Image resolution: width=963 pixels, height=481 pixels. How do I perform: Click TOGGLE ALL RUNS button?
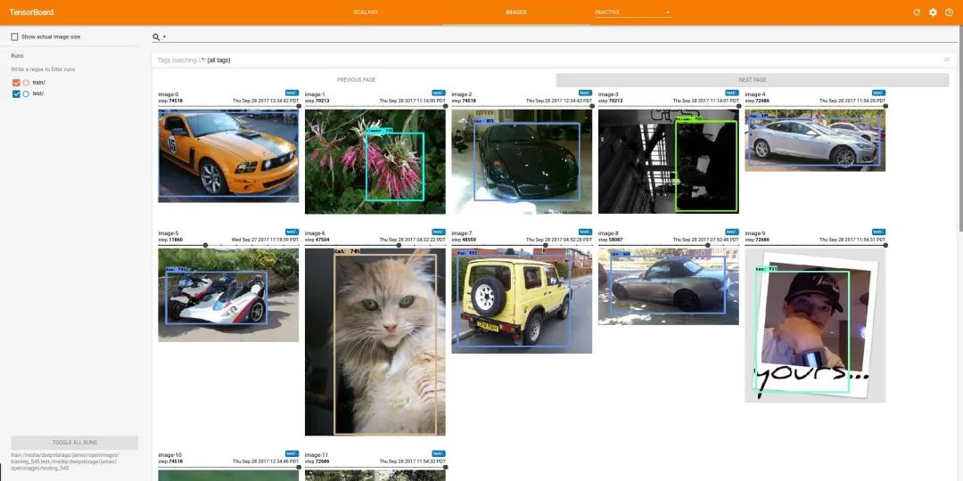(74, 443)
